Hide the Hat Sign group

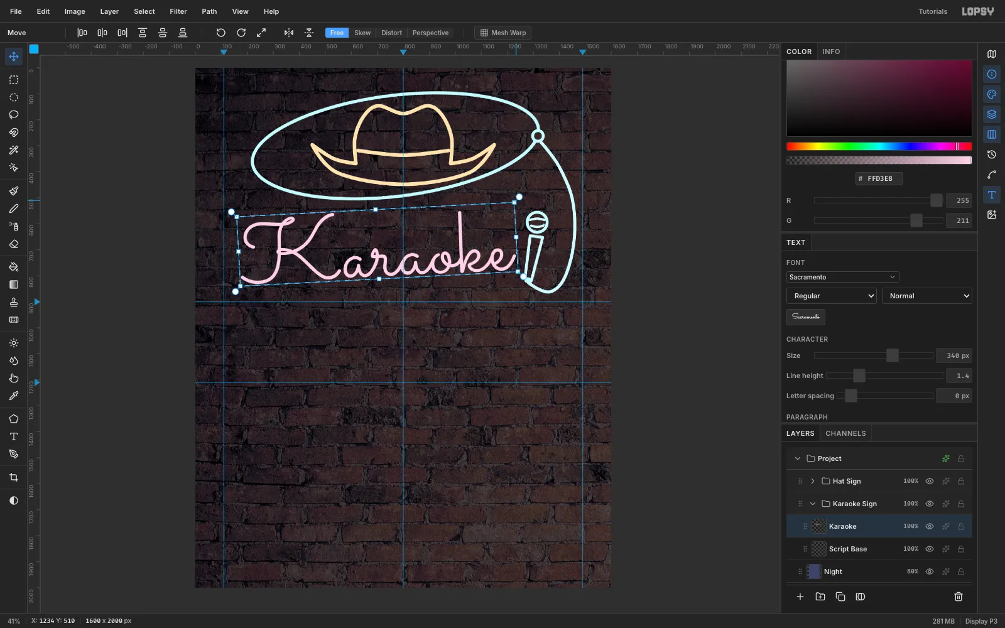930,481
